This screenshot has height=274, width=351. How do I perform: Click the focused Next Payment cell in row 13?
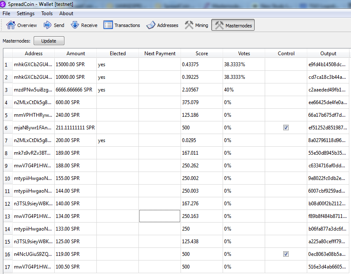[x=160, y=216]
